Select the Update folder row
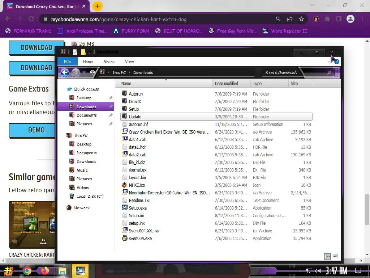The height and width of the screenshot is (278, 370). point(216,117)
